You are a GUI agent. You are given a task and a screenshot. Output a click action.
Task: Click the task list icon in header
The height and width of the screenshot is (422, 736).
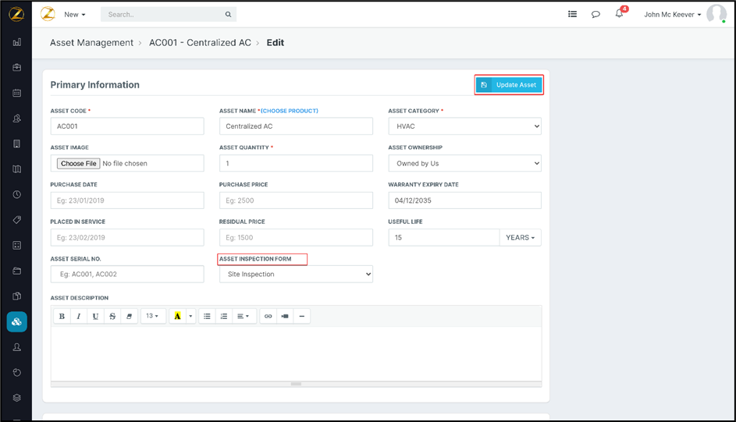[x=572, y=14]
